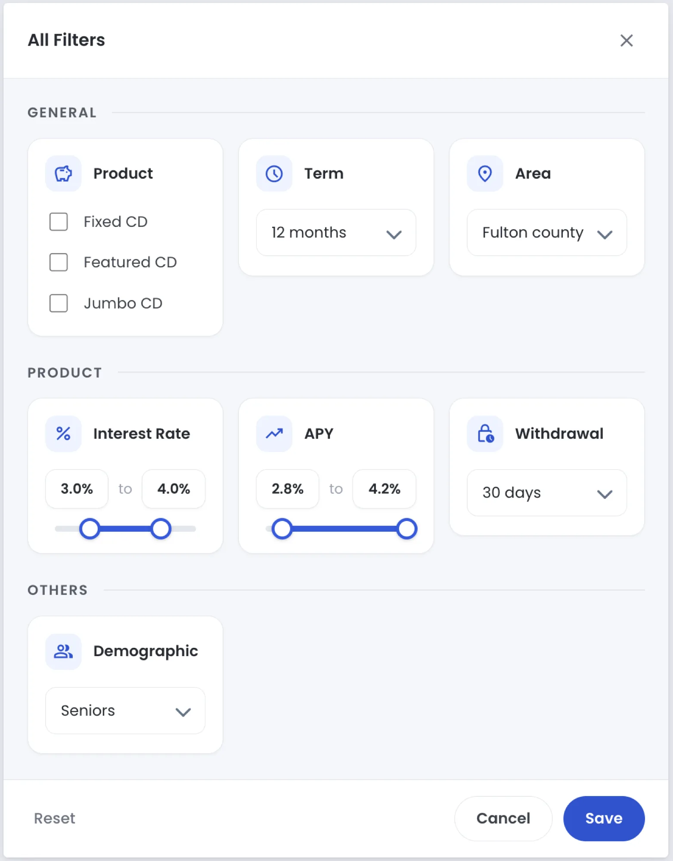Image resolution: width=673 pixels, height=861 pixels.
Task: Click the Jumbo CD label
Action: (x=123, y=303)
